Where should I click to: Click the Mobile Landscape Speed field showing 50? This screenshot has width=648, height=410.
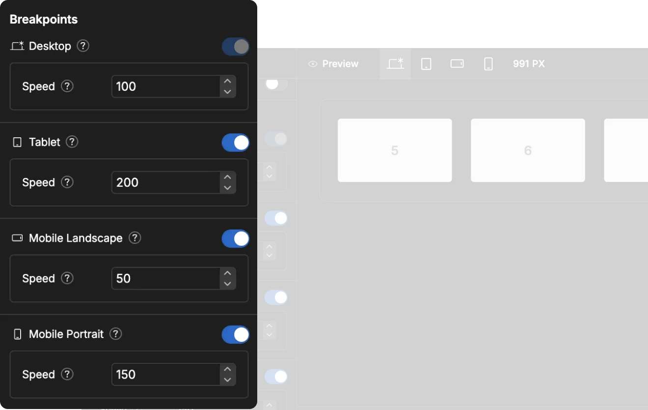coord(166,279)
